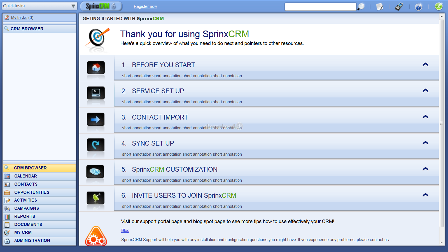
Task: Collapse the INVITE USERS TO JOIN section
Action: tap(425, 195)
